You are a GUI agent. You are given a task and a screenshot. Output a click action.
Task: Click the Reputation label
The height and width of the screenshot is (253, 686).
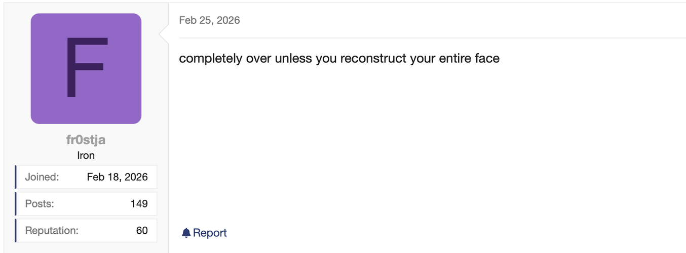[x=52, y=231]
